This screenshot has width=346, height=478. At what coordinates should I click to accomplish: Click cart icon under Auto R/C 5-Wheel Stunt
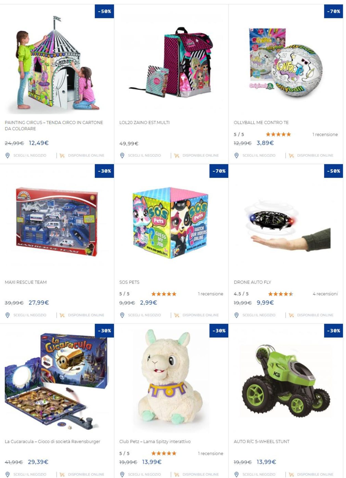(x=291, y=474)
